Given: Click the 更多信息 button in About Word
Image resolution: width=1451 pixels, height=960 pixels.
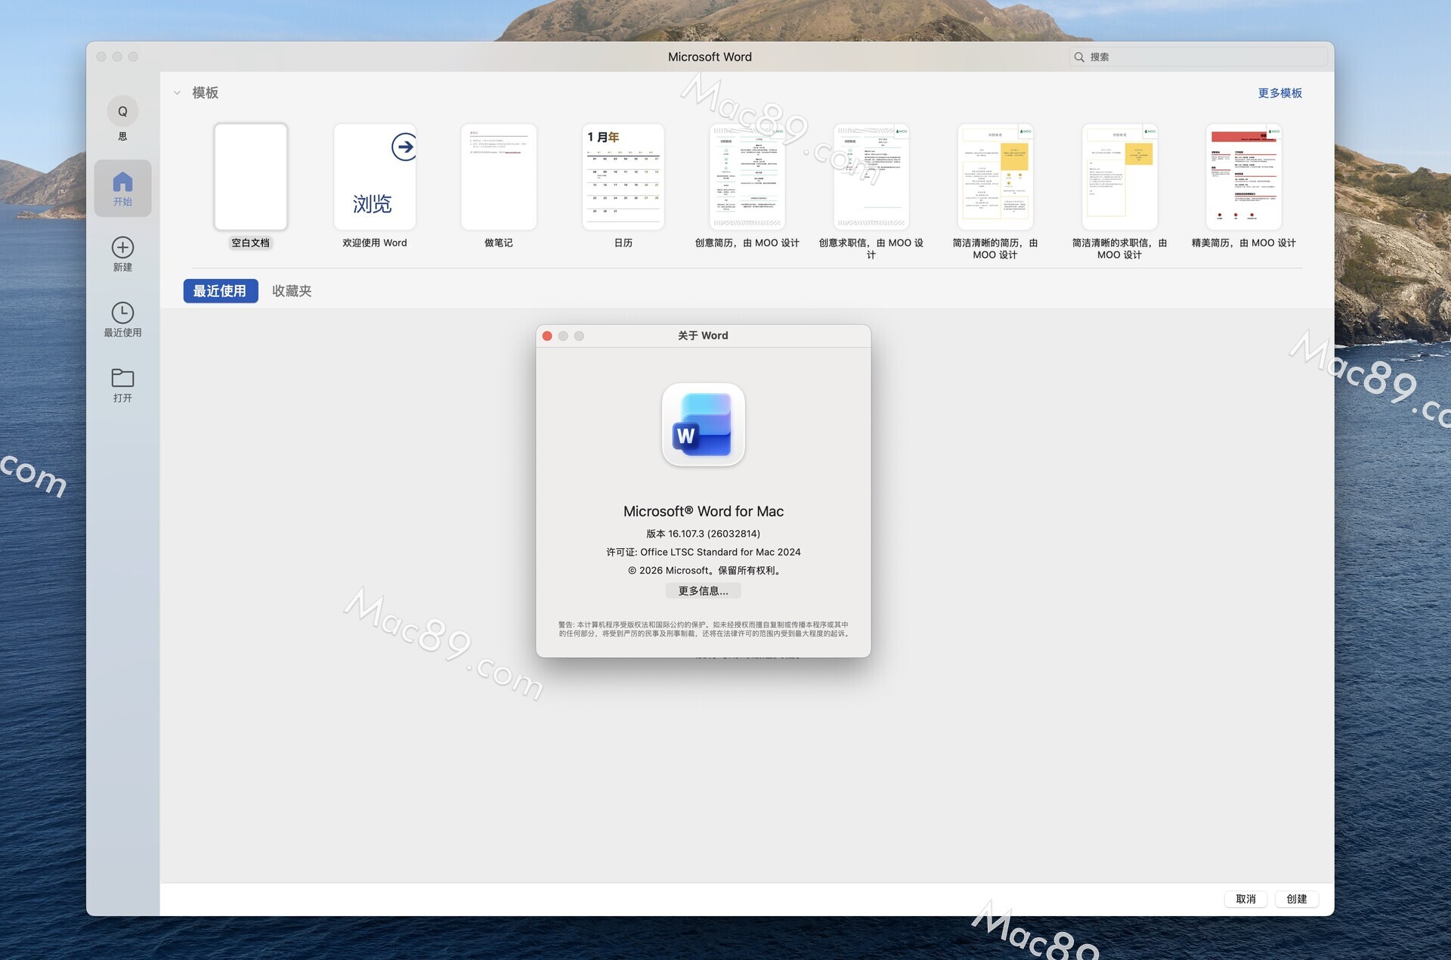Looking at the screenshot, I should click(x=703, y=590).
